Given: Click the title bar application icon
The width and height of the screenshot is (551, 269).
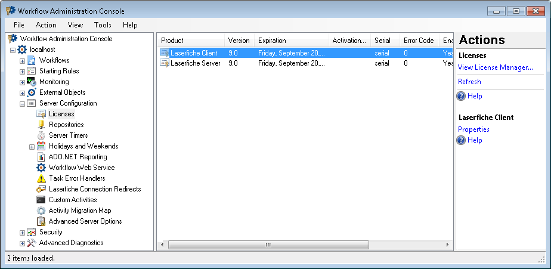Looking at the screenshot, I should (x=11, y=11).
